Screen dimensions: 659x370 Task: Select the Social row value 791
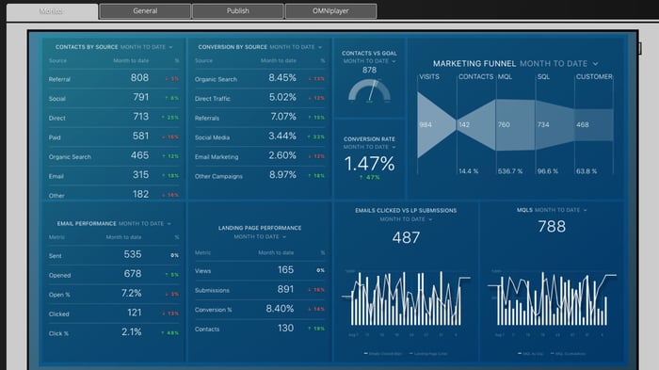coord(141,97)
